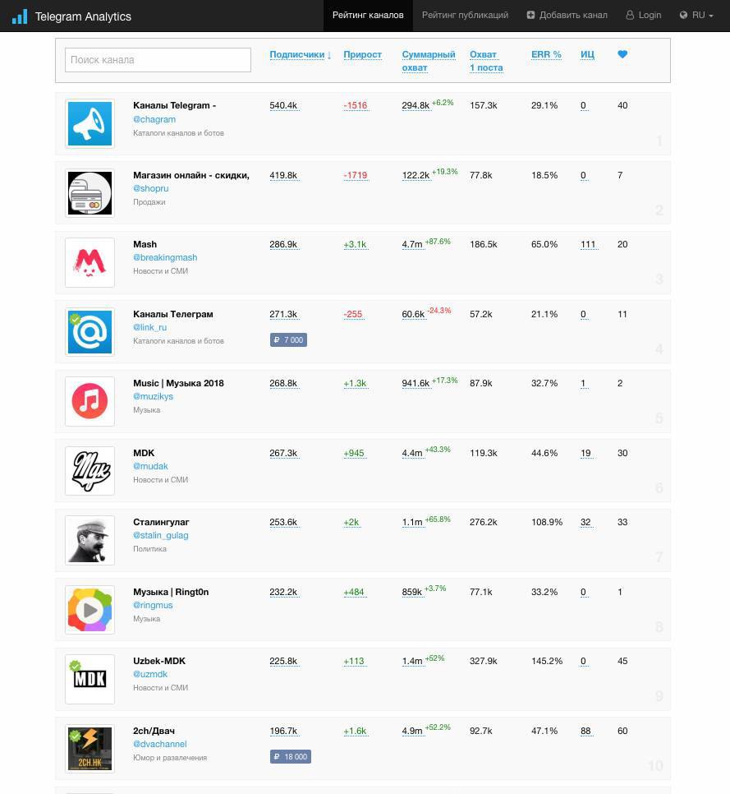Click the Сталингулаг portrait avatar

click(x=90, y=540)
